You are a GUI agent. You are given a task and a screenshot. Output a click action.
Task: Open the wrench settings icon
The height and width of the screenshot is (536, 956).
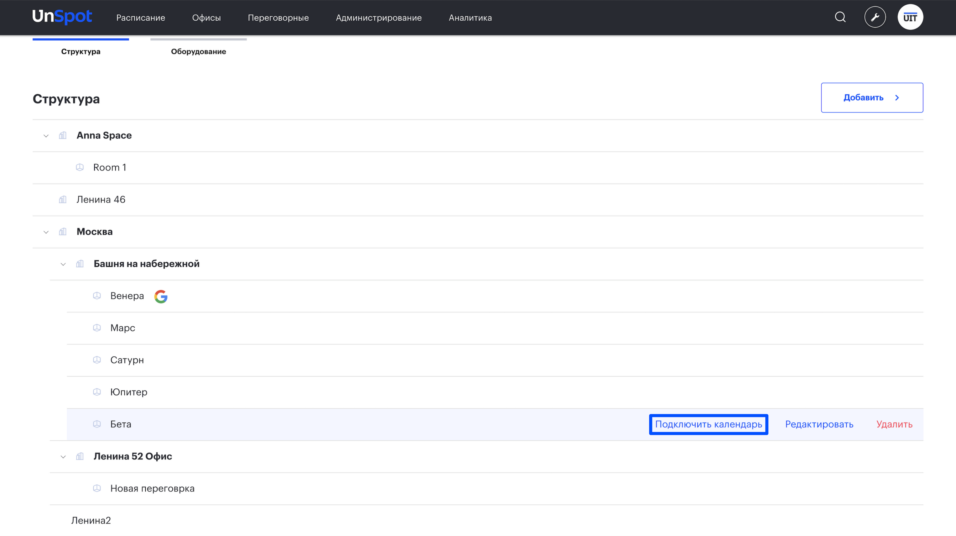(x=875, y=17)
